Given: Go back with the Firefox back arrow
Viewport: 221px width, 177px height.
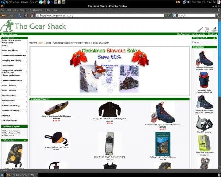Looking at the screenshot, I should [x=3, y=15].
